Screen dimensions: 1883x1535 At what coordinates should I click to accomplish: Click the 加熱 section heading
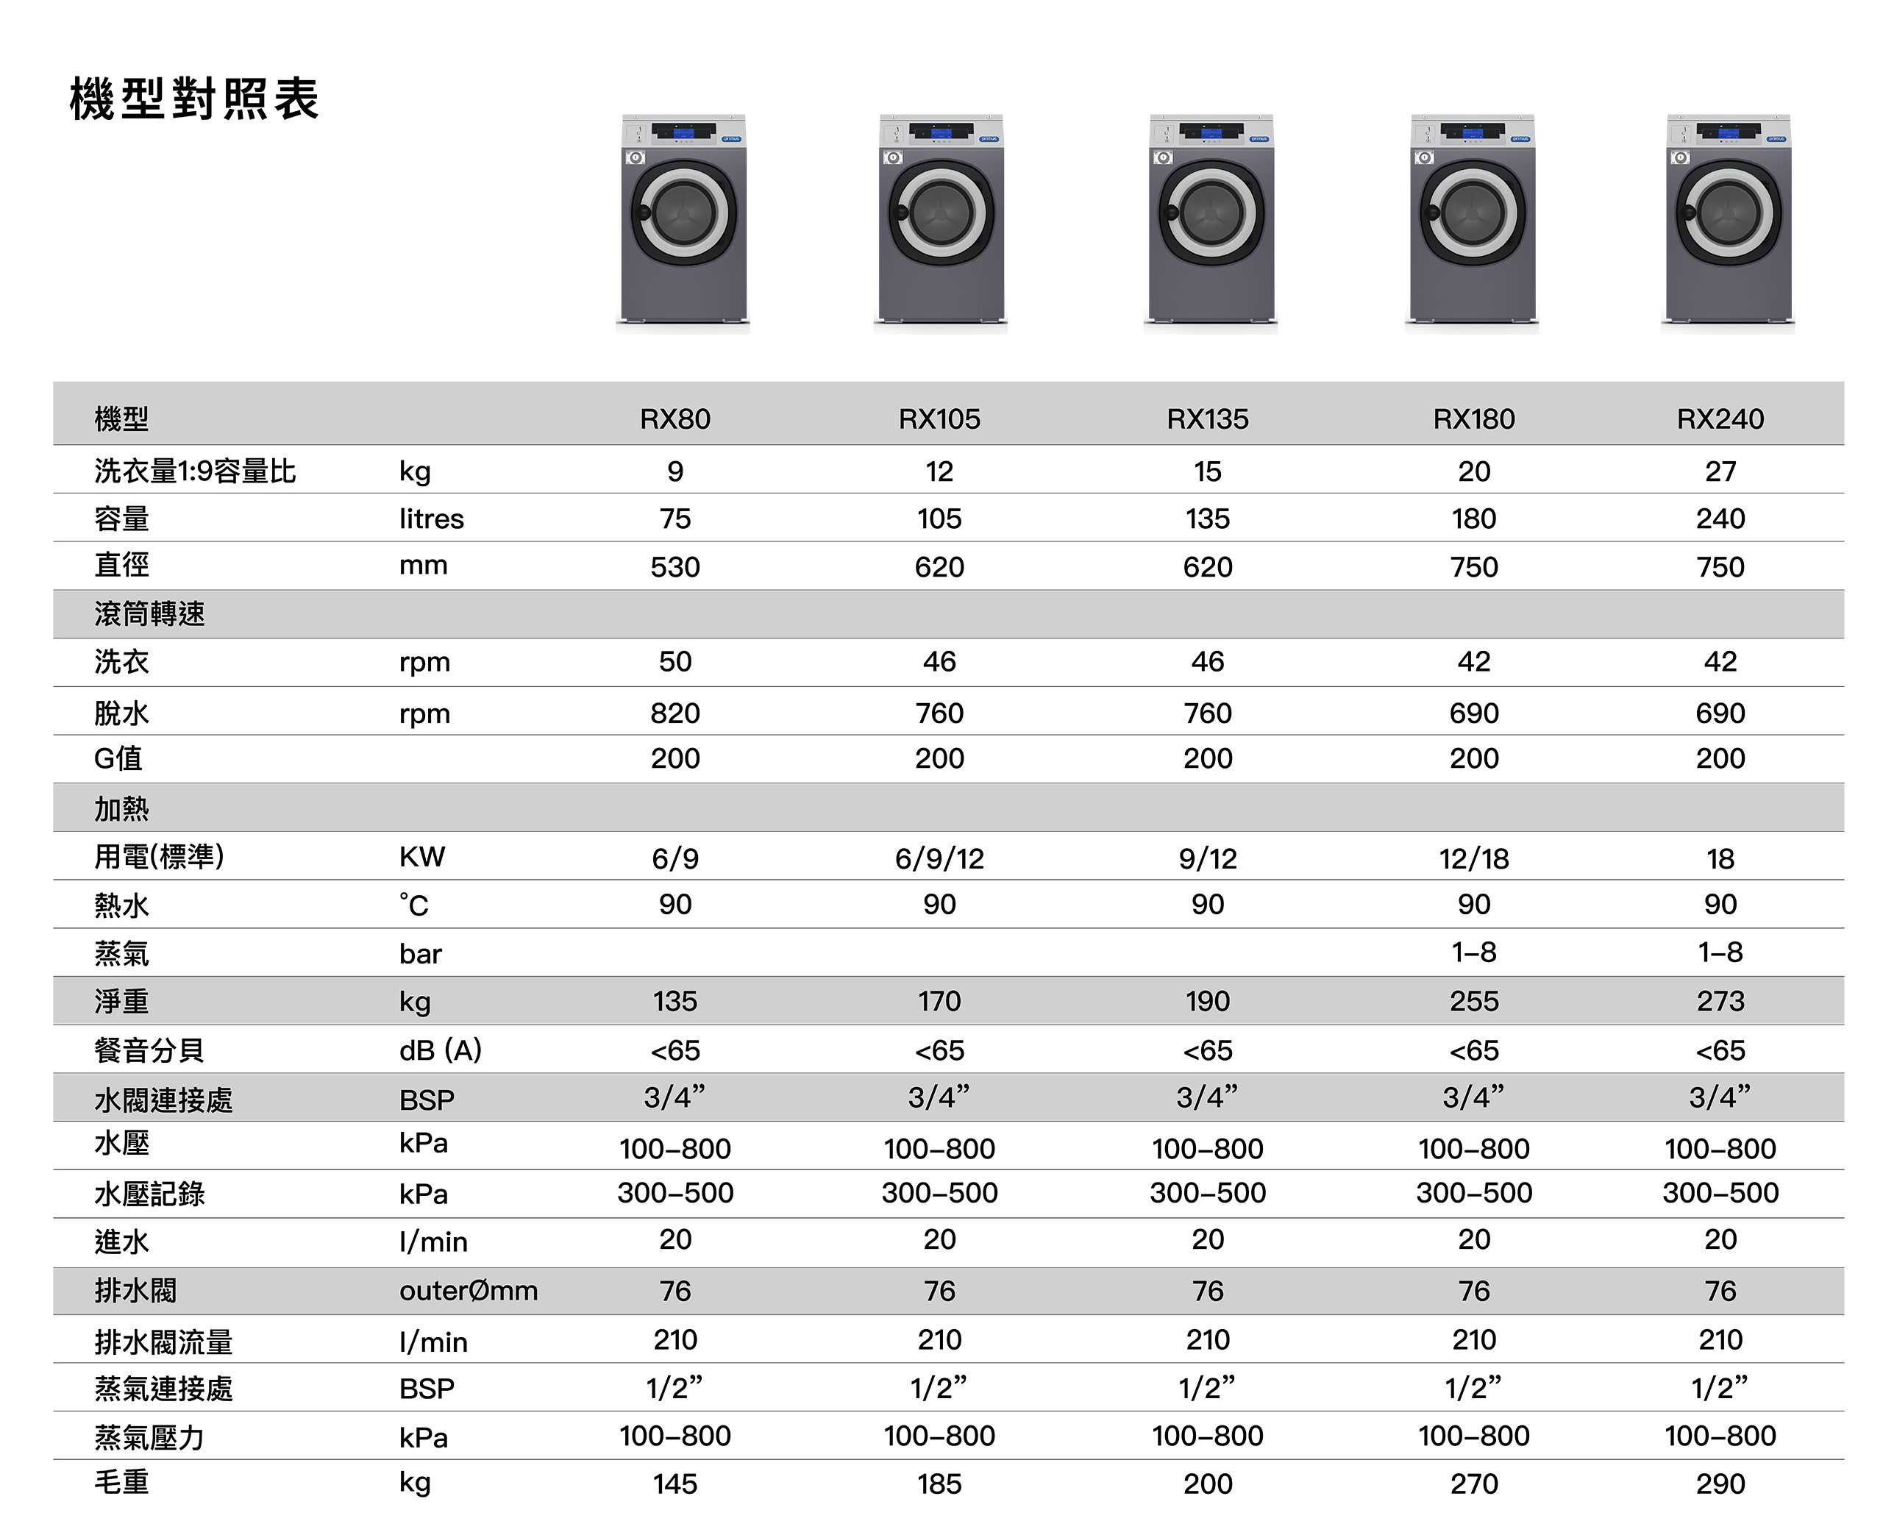tap(121, 809)
